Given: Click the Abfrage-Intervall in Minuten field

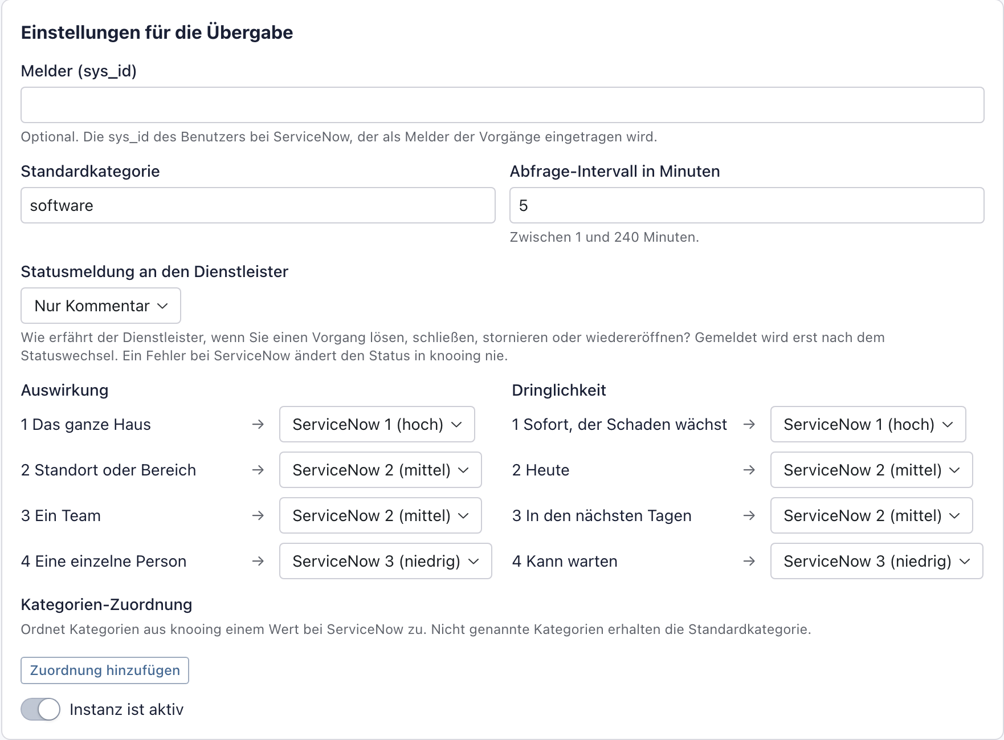Looking at the screenshot, I should [746, 205].
